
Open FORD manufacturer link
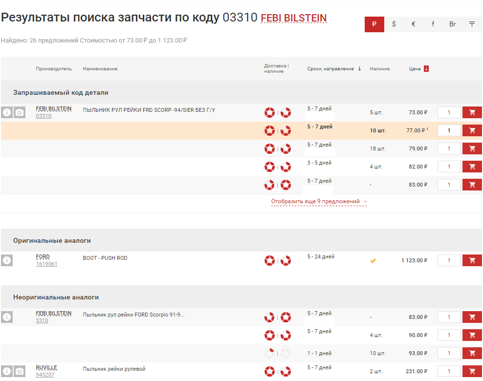[43, 256]
